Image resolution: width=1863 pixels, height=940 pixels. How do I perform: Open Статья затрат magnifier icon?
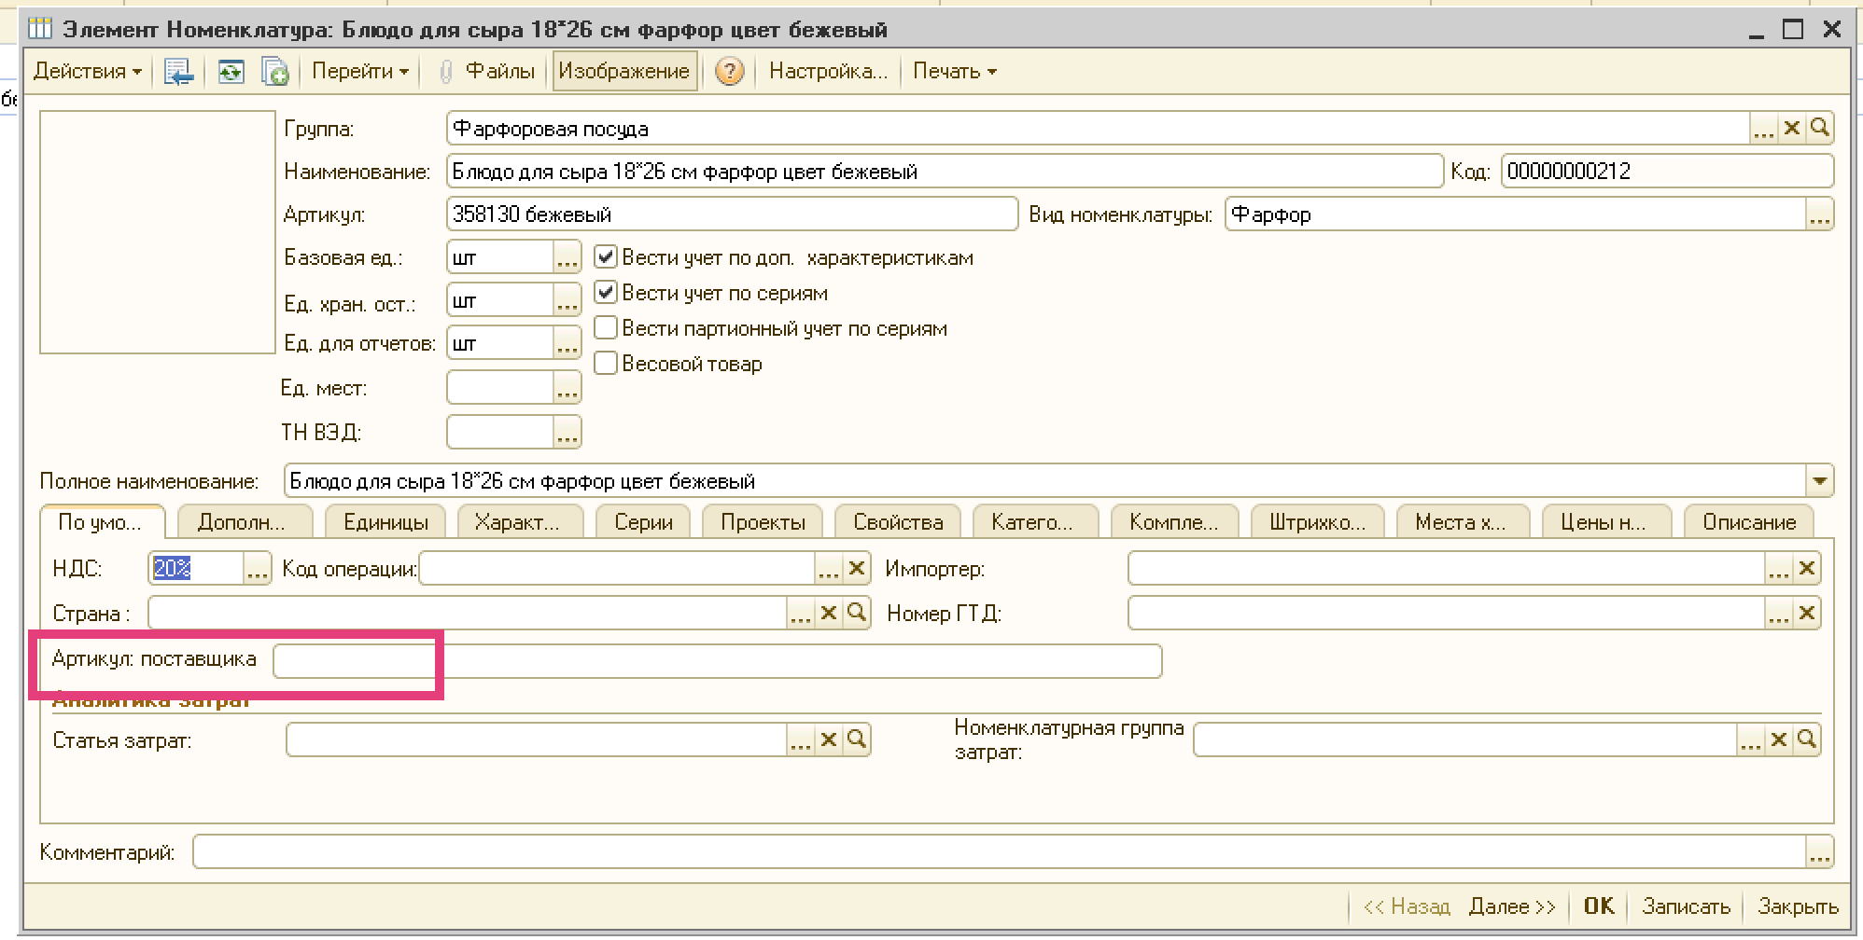[x=856, y=740]
